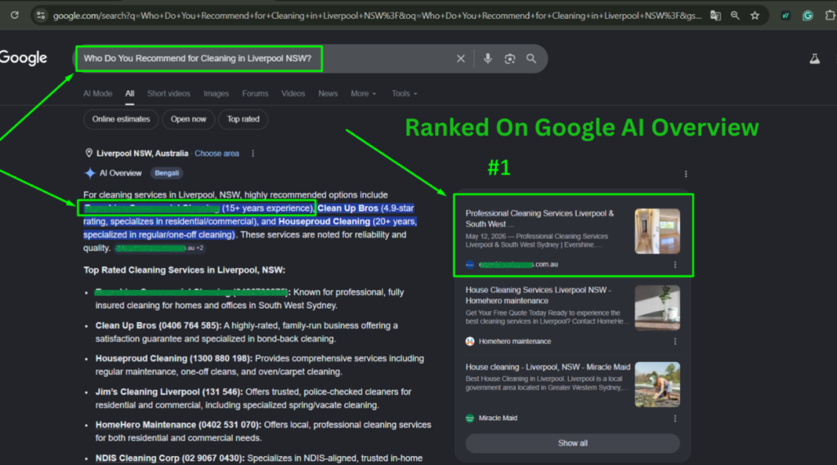This screenshot has height=465, width=837.
Task: Click Top Rated Cleaning Services in Liverpool heading
Action: [184, 271]
